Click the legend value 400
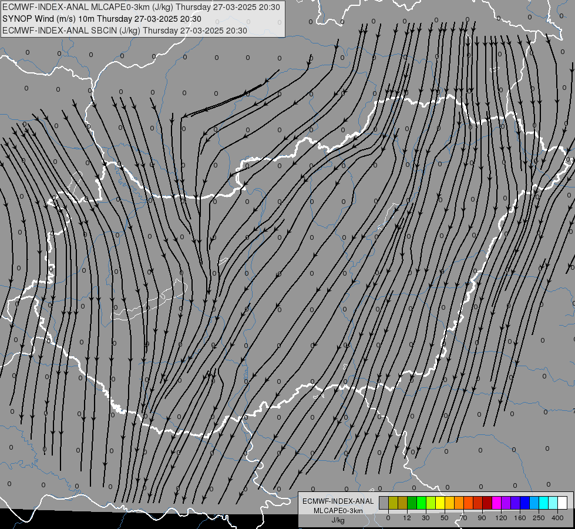This screenshot has height=529, width=575. [x=557, y=518]
